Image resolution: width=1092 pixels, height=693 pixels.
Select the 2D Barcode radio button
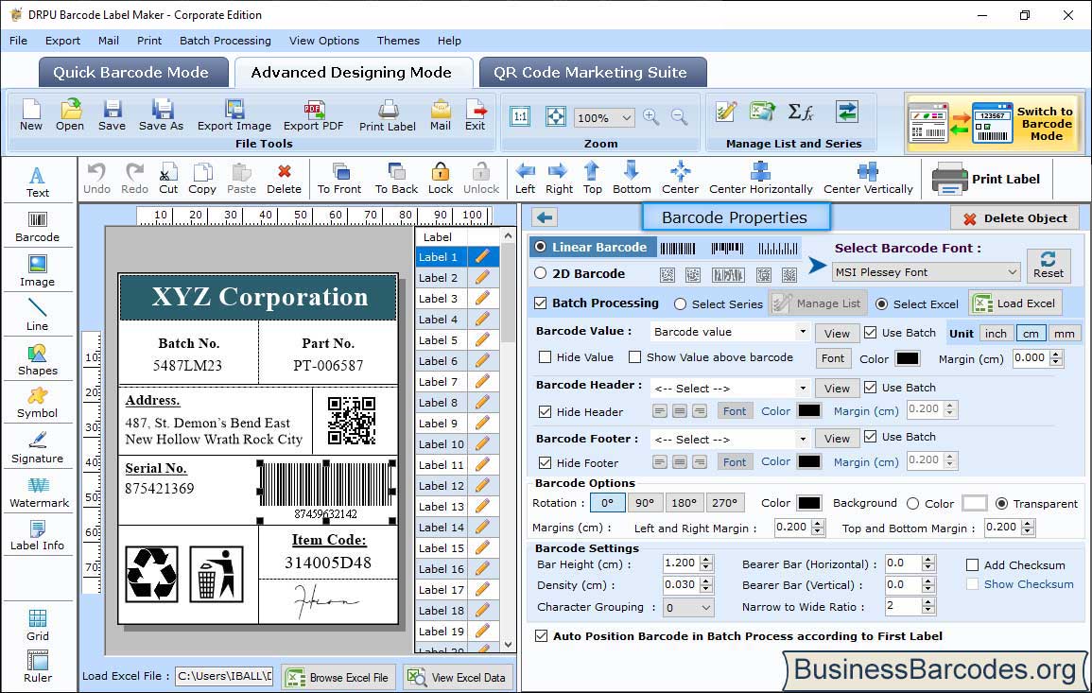541,273
